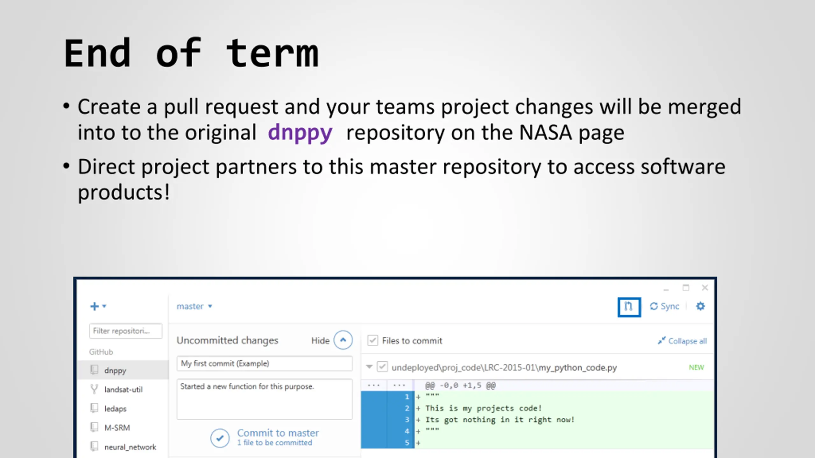Click the commit checkmark circle icon
The width and height of the screenshot is (815, 458).
click(220, 438)
